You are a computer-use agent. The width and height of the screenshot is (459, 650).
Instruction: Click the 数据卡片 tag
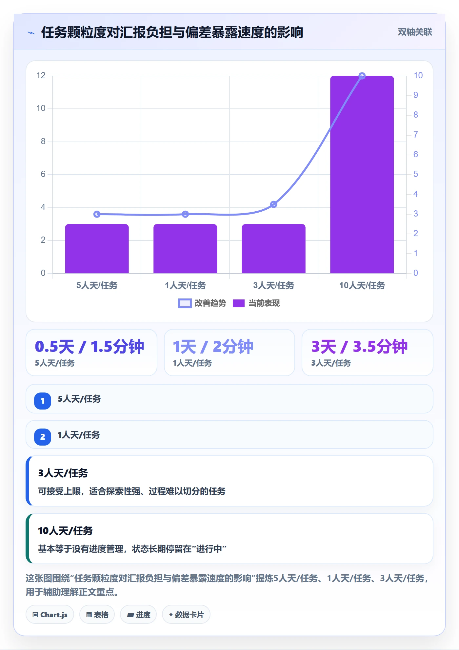186,615
